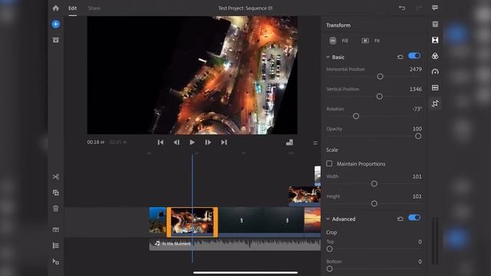Open the bottom-left track controls icon
491x276 pixels.
56,261
